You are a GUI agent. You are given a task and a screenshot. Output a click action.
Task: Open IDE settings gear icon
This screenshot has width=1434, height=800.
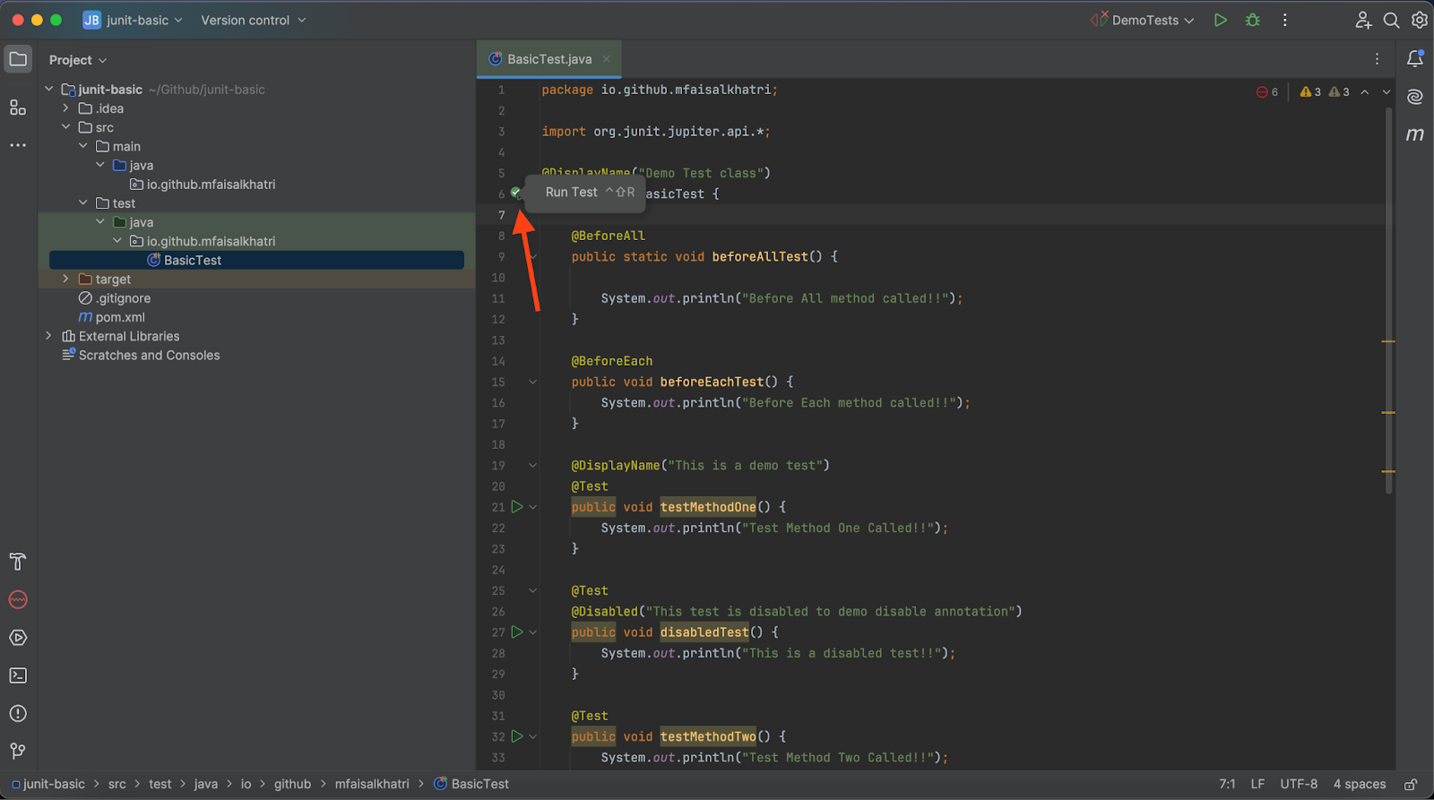point(1420,20)
